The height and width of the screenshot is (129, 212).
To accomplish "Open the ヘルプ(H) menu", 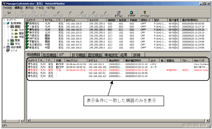I will coord(51,8).
